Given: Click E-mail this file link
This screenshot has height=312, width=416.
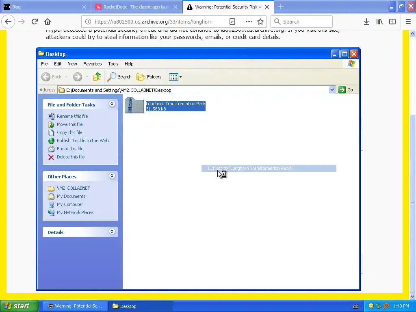Looking at the screenshot, I should [x=70, y=149].
